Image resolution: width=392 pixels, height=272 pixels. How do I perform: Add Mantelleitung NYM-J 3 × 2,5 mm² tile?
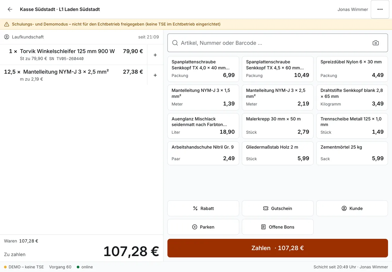coord(277,97)
